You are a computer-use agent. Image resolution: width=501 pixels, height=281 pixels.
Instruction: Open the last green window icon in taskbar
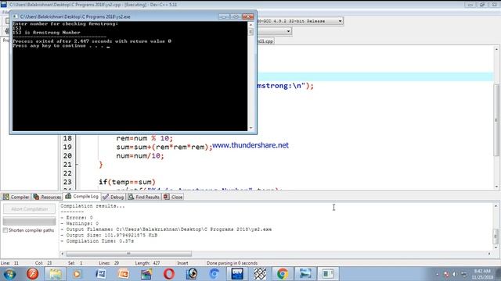tap(328, 274)
